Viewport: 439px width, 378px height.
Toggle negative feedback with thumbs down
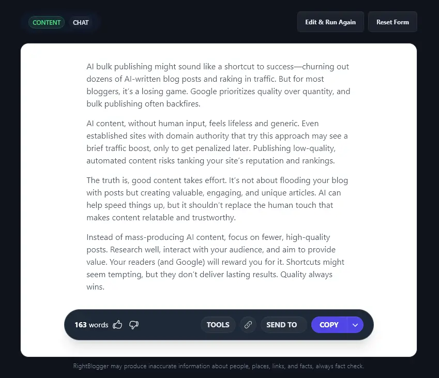click(133, 325)
